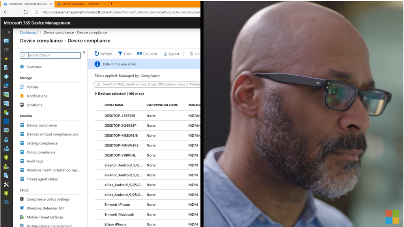
Task: Click the Favorites star in left rail
Action: tap(6, 59)
